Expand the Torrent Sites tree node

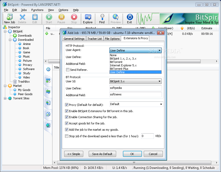coord(5,99)
